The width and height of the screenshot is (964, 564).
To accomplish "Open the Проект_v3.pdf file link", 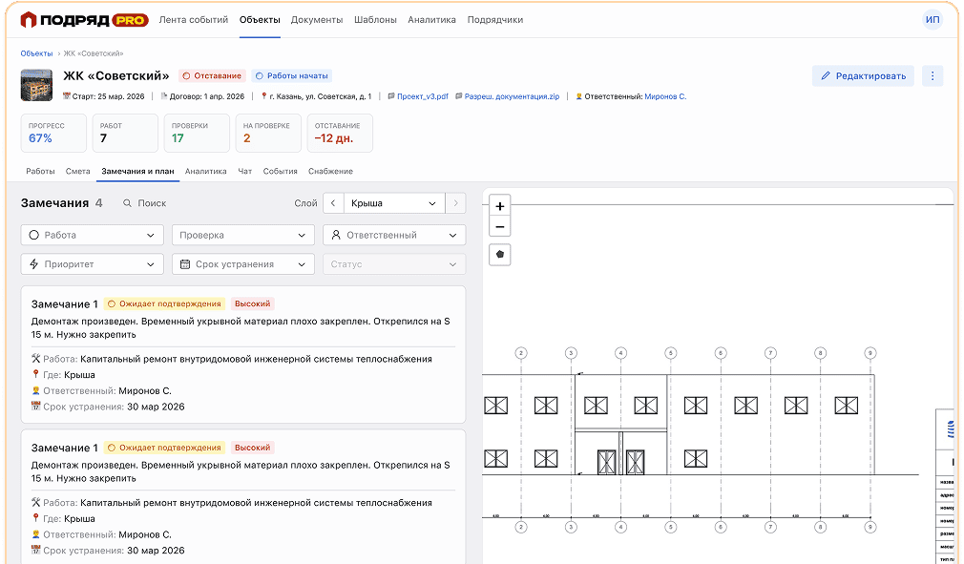I will click(x=423, y=96).
